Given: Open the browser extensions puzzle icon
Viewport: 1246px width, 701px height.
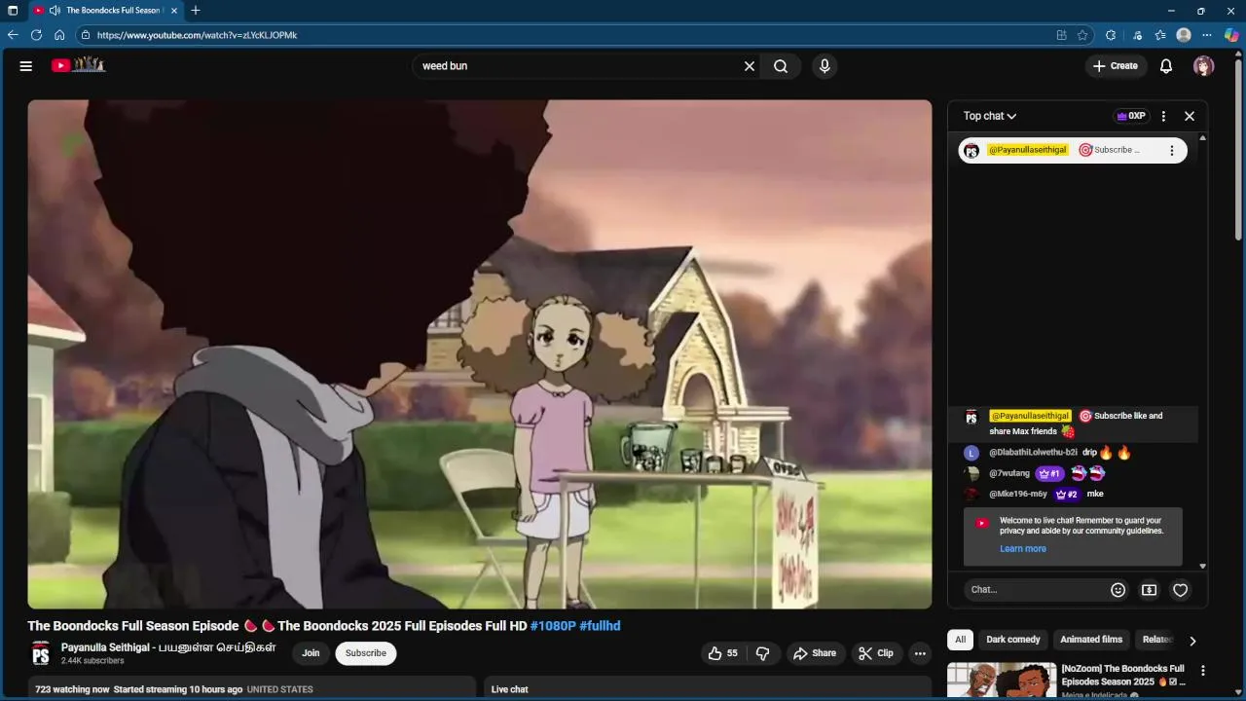Looking at the screenshot, I should (1111, 35).
